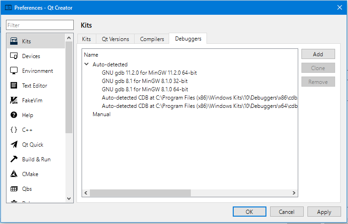Open FakeVim settings icon
Screen dimensions: 348x224
[14, 100]
